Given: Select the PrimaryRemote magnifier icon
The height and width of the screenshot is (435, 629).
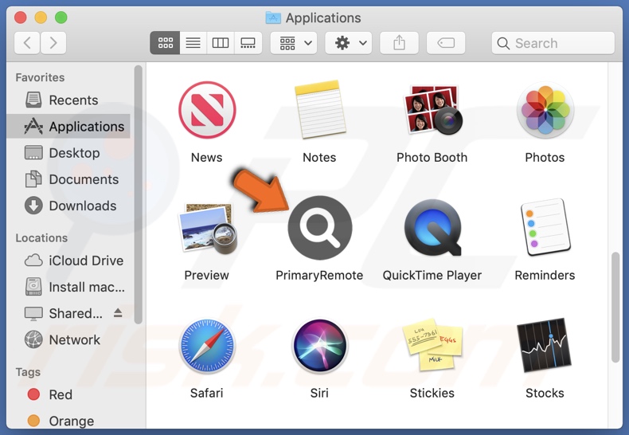Looking at the screenshot, I should click(x=320, y=228).
